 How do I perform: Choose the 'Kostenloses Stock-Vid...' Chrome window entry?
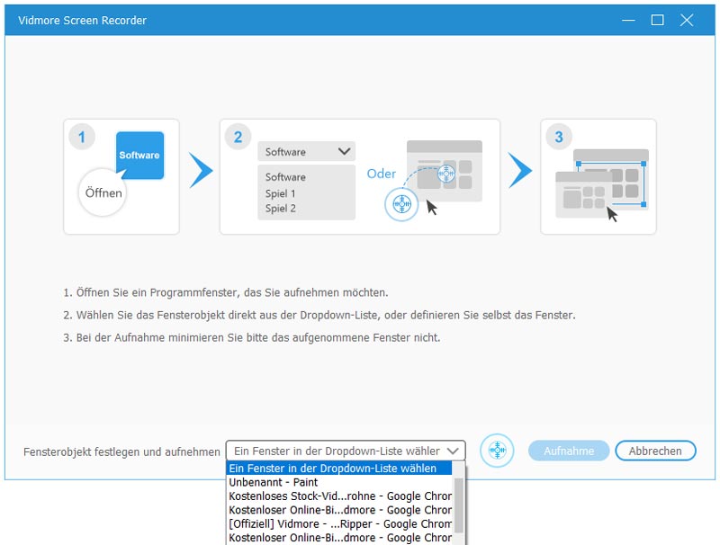[338, 496]
